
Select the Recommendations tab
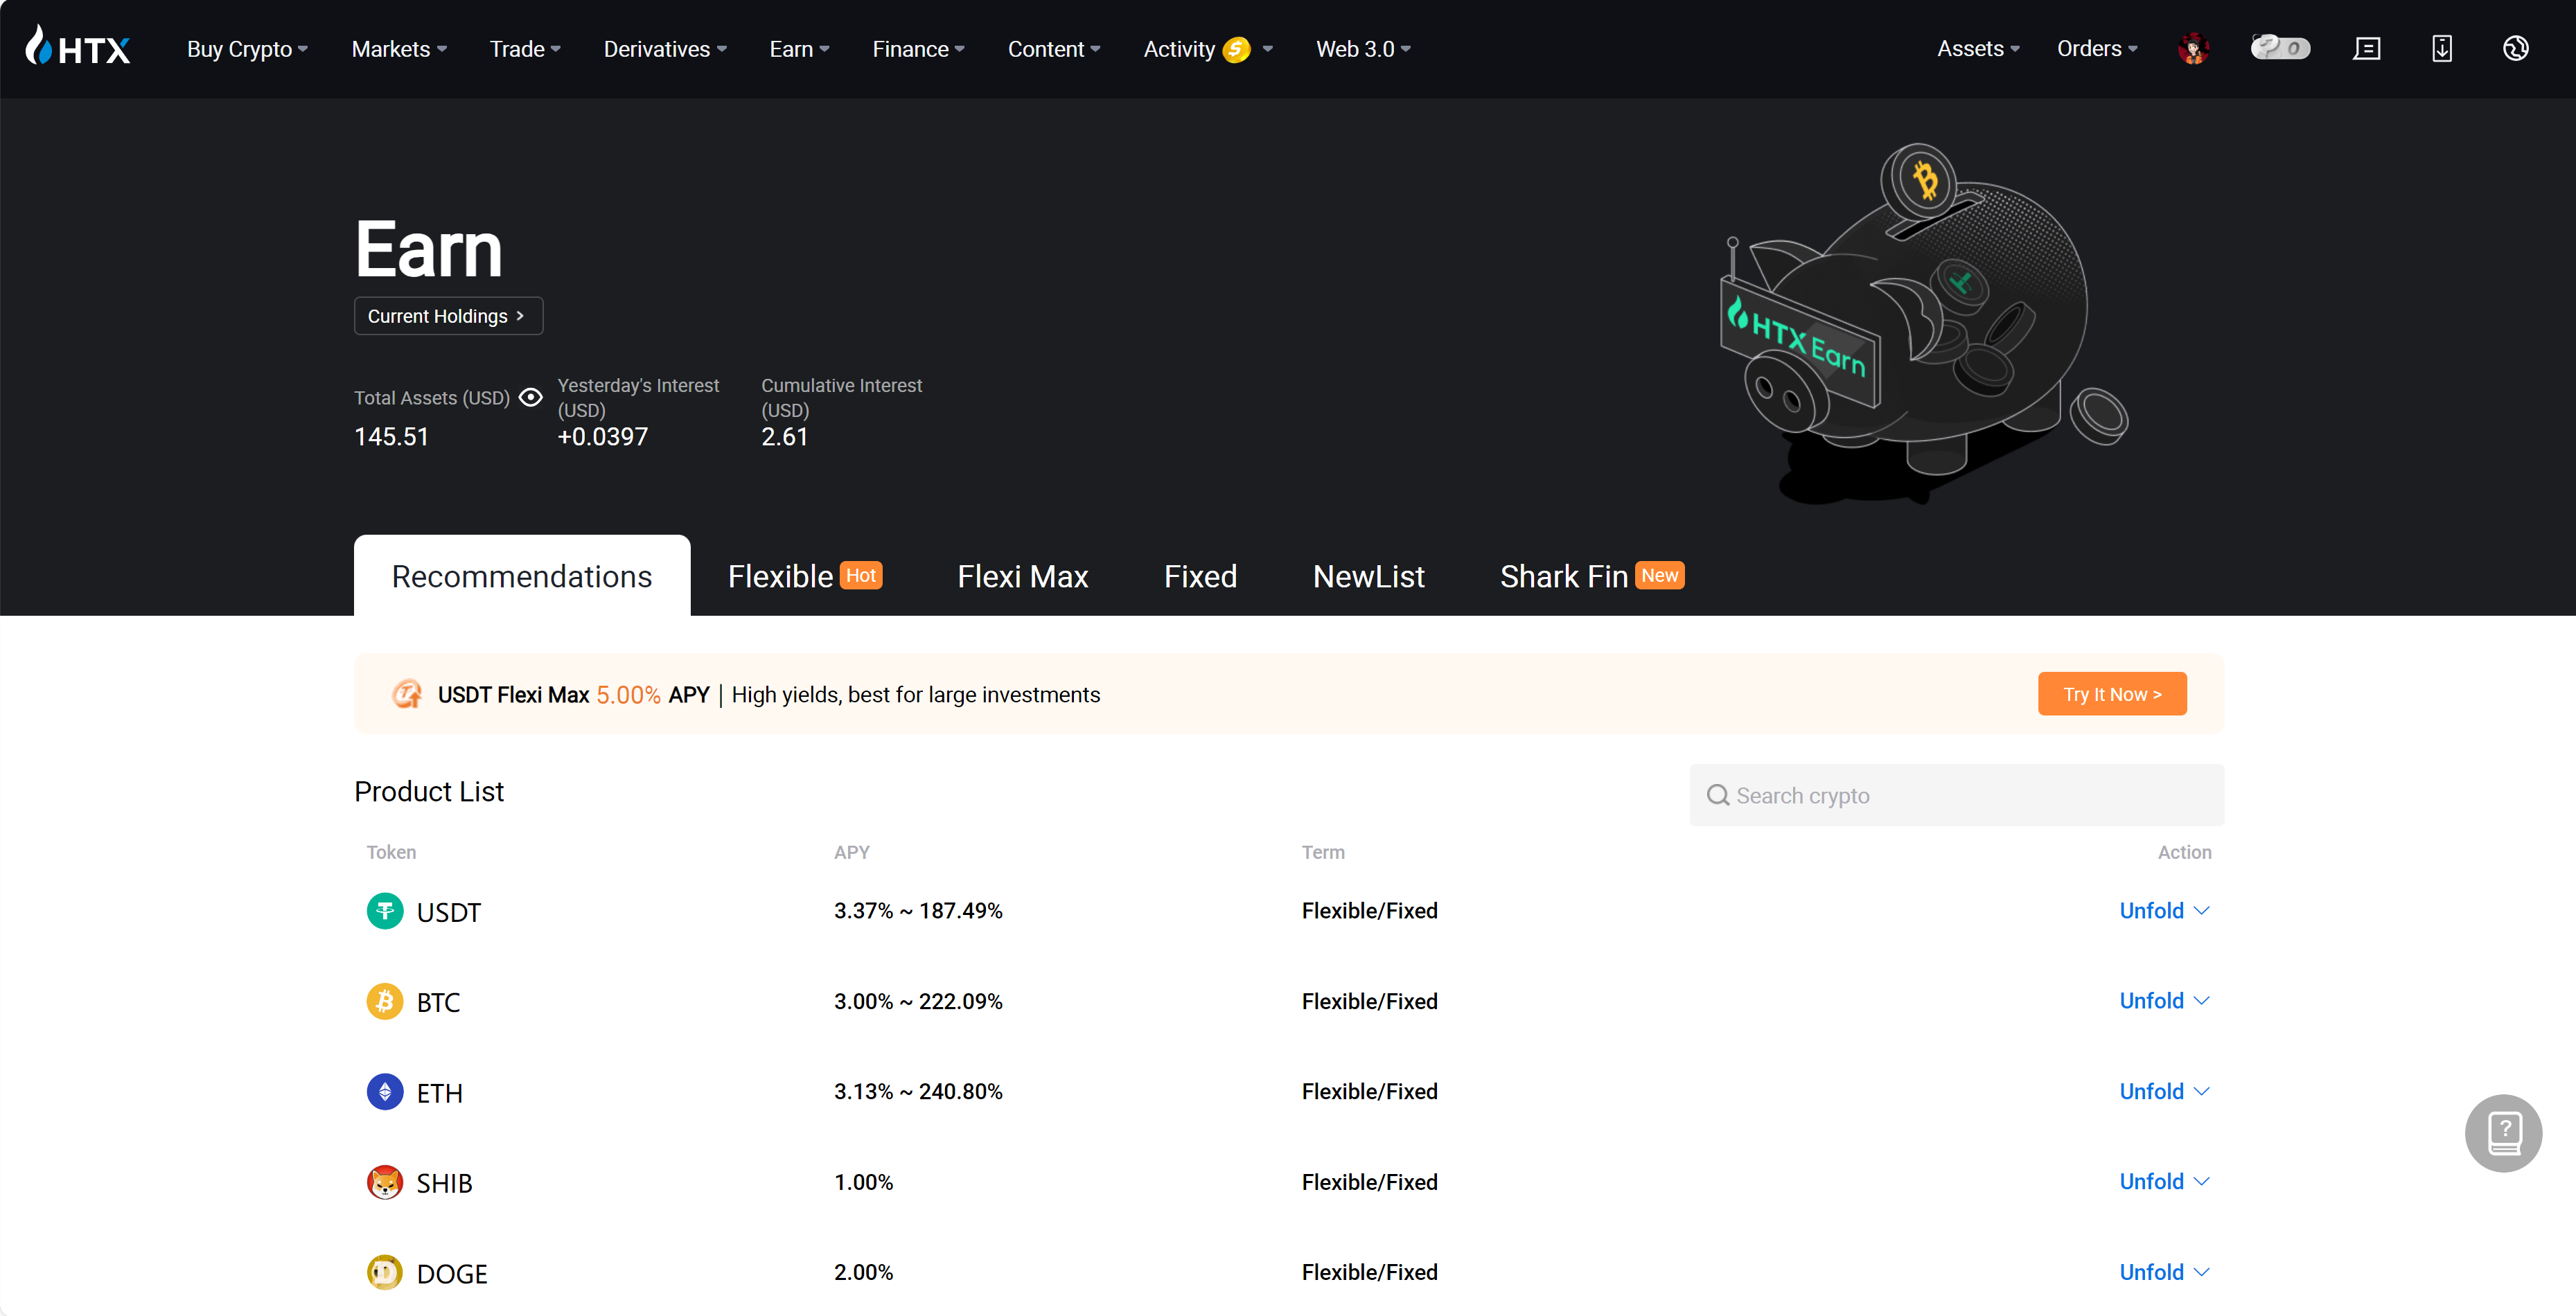click(522, 575)
